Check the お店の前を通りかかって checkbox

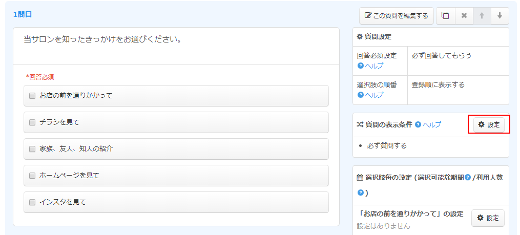pyautogui.click(x=32, y=96)
